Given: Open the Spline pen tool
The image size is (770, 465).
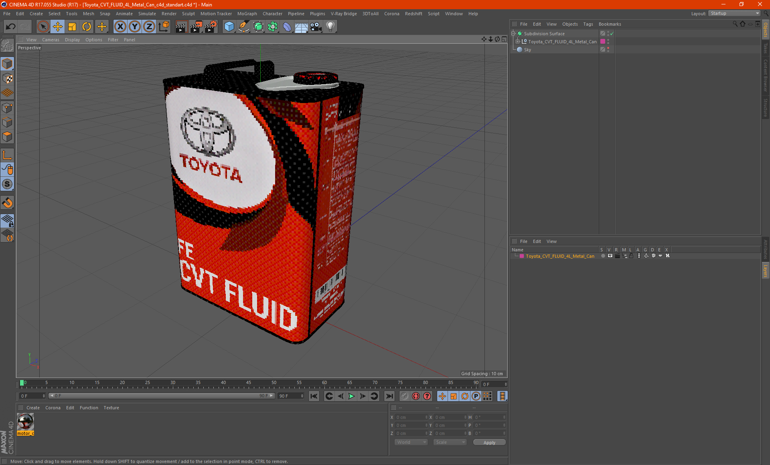Looking at the screenshot, I should [243, 27].
